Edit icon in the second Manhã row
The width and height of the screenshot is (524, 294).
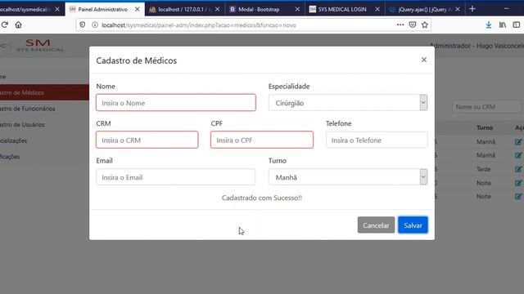518,155
